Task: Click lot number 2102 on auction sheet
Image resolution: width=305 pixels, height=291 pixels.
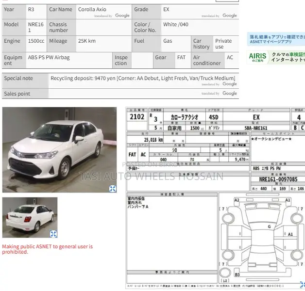Action: tap(137, 117)
